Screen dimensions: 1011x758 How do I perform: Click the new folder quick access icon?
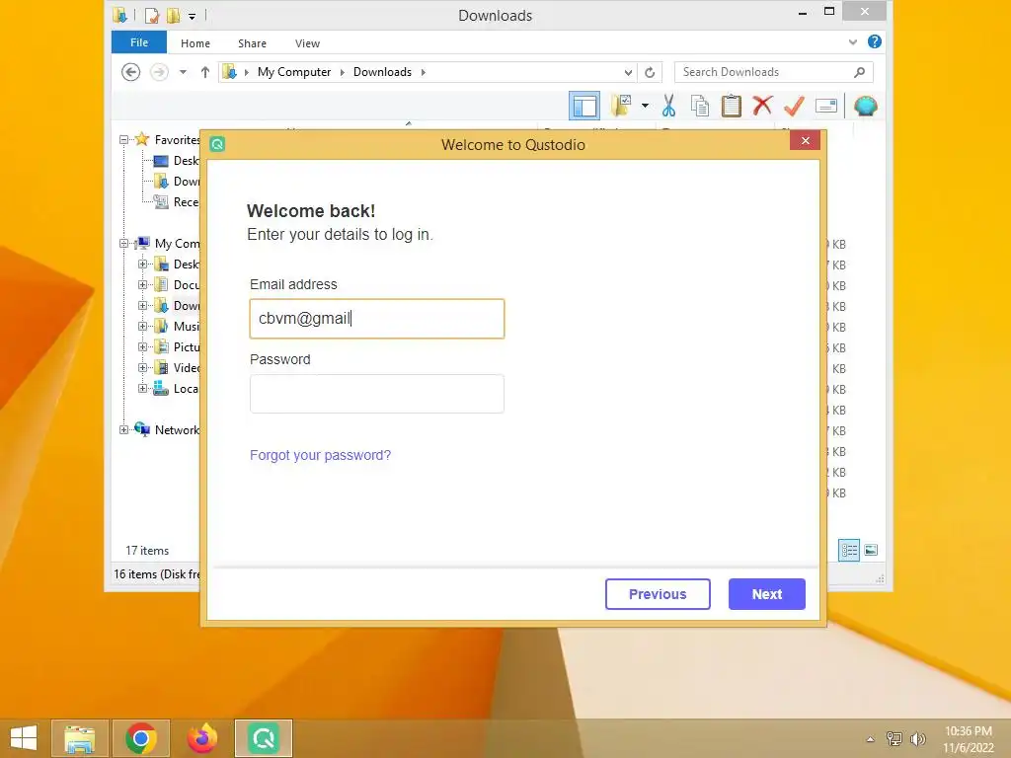coord(173,16)
